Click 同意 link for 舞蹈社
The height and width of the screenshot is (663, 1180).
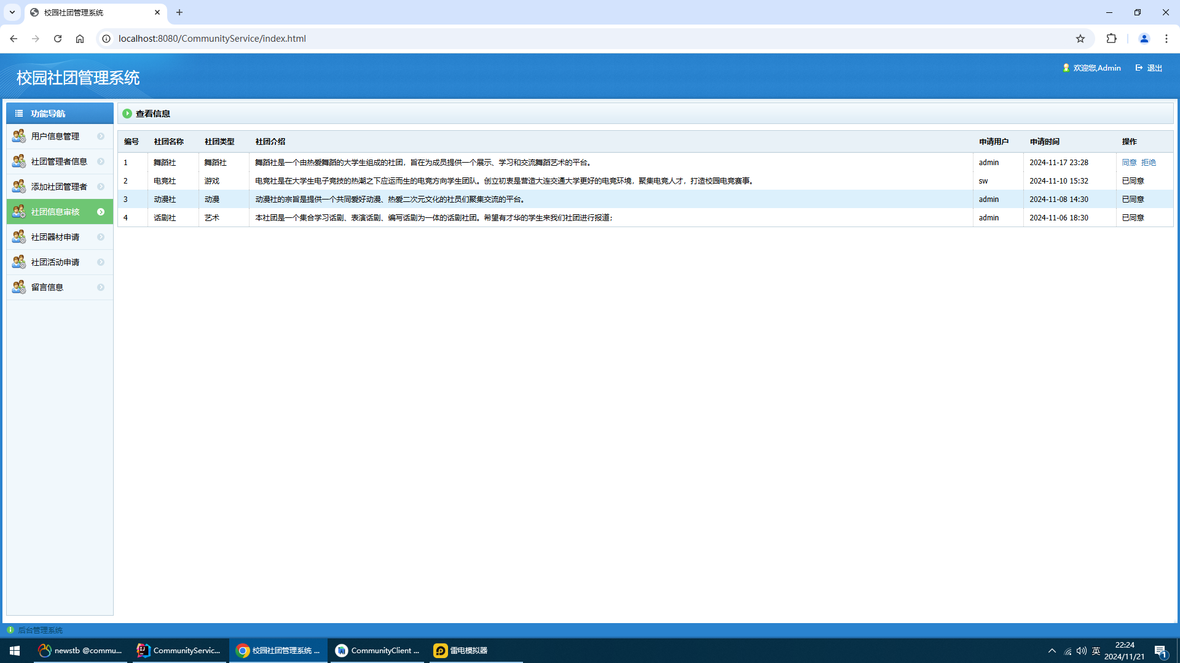pyautogui.click(x=1129, y=163)
